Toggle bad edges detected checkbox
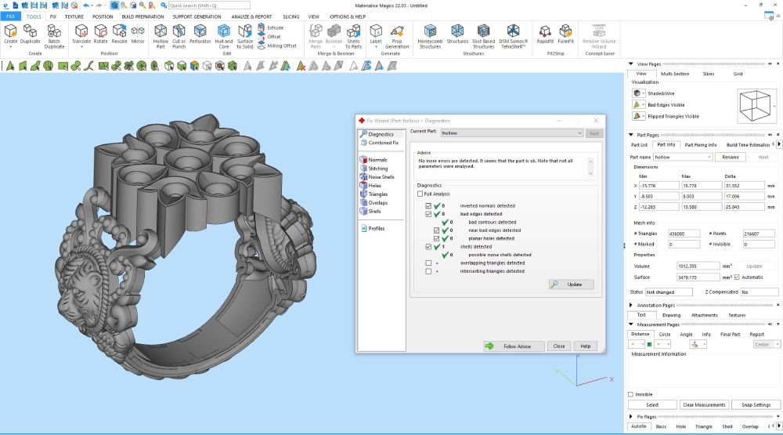Screen dimensions: 783x435 coord(428,214)
